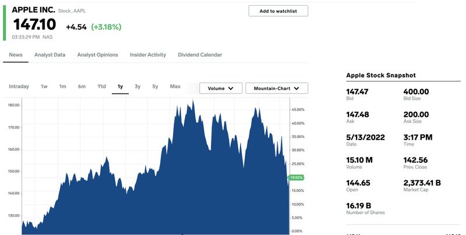The image size is (466, 235).
Task: Switch chart to 3y range
Action: tap(137, 86)
